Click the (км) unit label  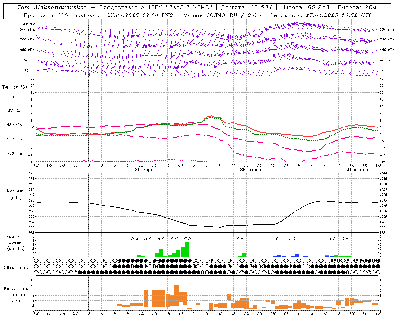(16, 301)
